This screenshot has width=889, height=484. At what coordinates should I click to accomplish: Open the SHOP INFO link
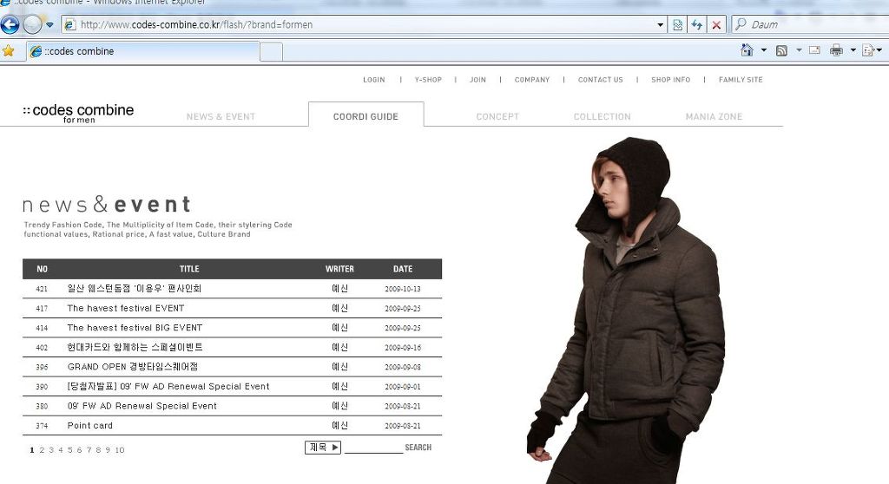click(x=671, y=80)
